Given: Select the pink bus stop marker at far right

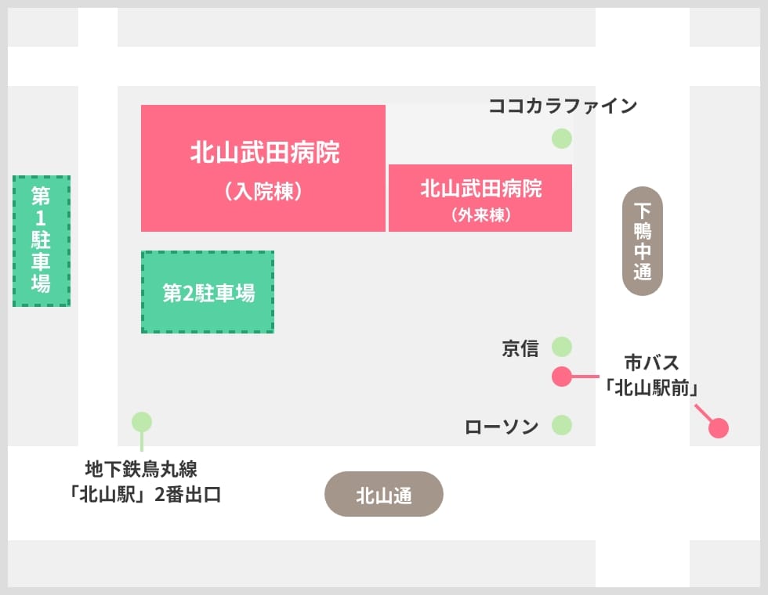Looking at the screenshot, I should 719,428.
